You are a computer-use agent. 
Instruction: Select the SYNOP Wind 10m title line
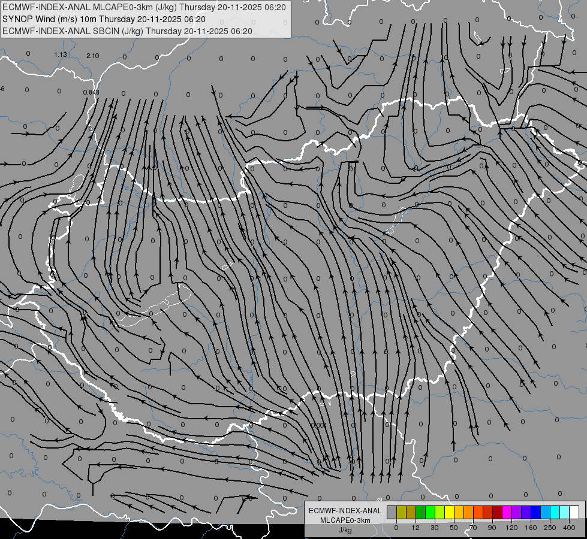[104, 19]
